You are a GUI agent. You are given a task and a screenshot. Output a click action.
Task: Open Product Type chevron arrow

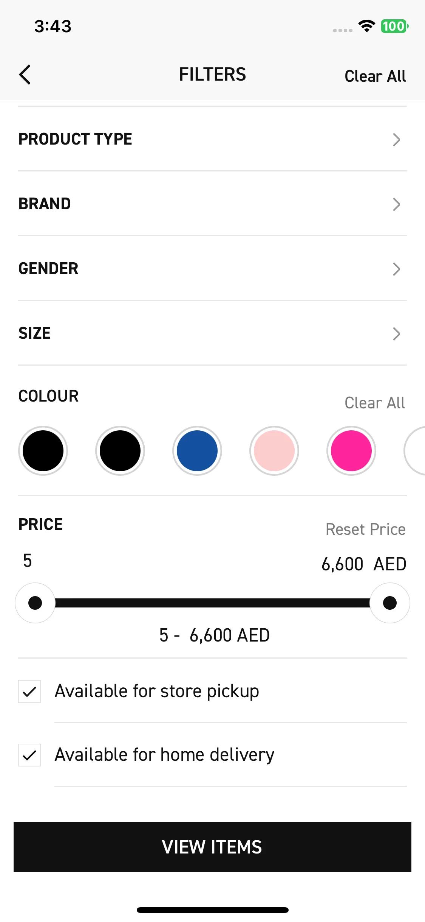coord(396,140)
